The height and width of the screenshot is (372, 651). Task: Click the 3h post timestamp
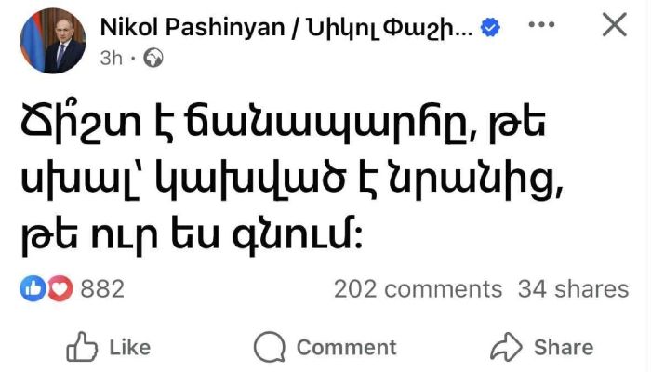click(x=111, y=59)
